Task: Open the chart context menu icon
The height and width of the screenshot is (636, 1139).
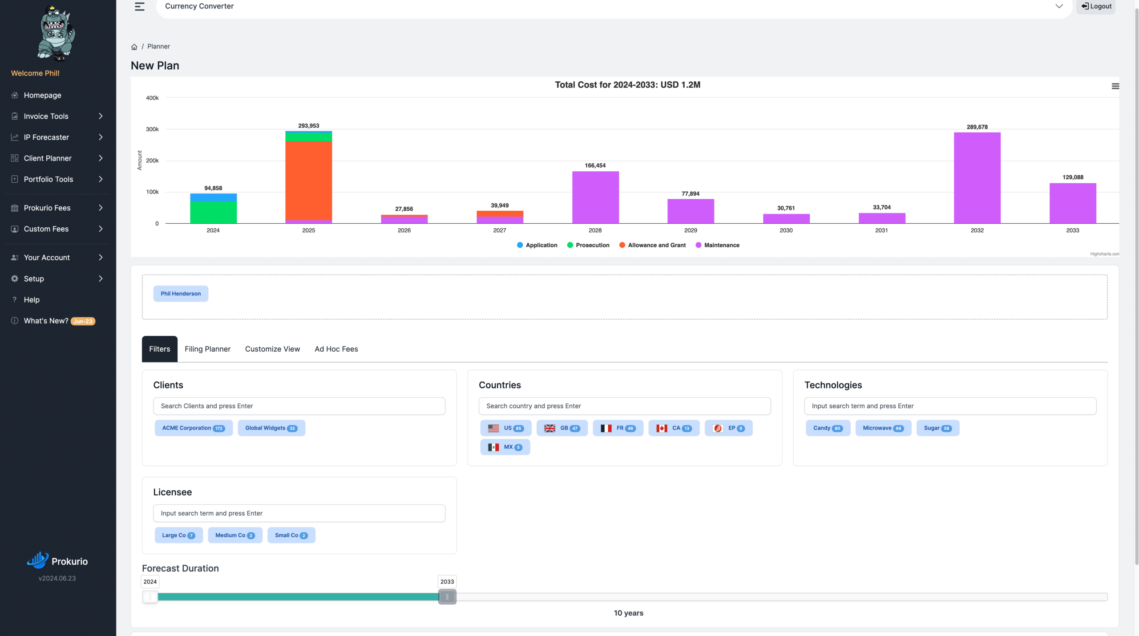Action: (x=1115, y=86)
